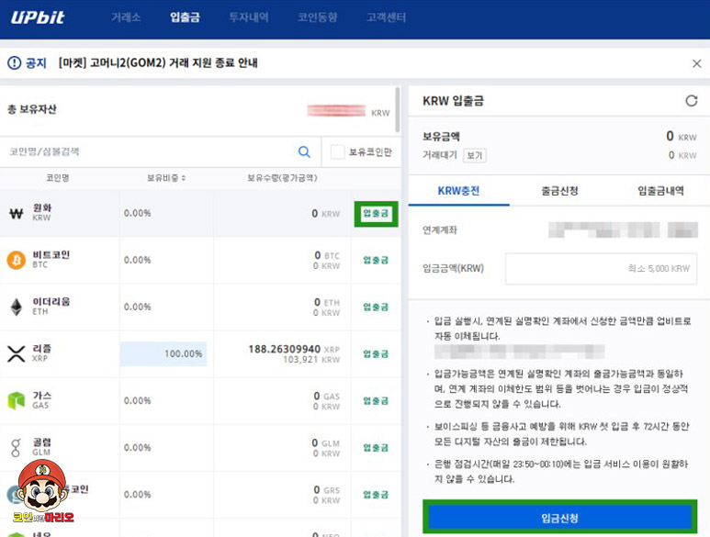Click the 원화 KRW won icon

pyautogui.click(x=17, y=213)
